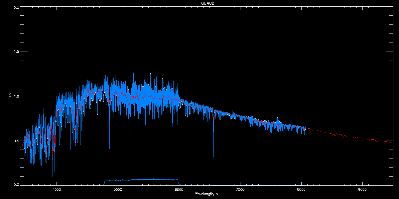Select the 4000 x-axis tick label
The height and width of the screenshot is (199, 399).
(57, 190)
